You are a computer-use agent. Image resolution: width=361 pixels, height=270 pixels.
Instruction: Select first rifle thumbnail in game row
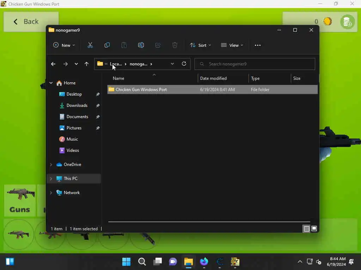coord(18,234)
